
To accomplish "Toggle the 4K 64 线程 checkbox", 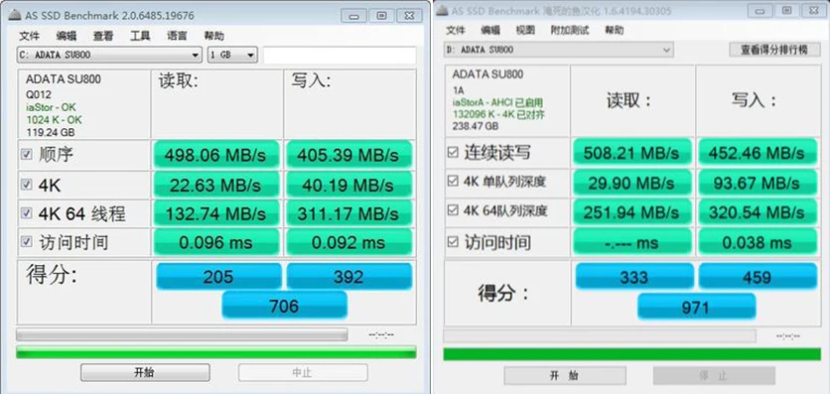I will [x=26, y=213].
